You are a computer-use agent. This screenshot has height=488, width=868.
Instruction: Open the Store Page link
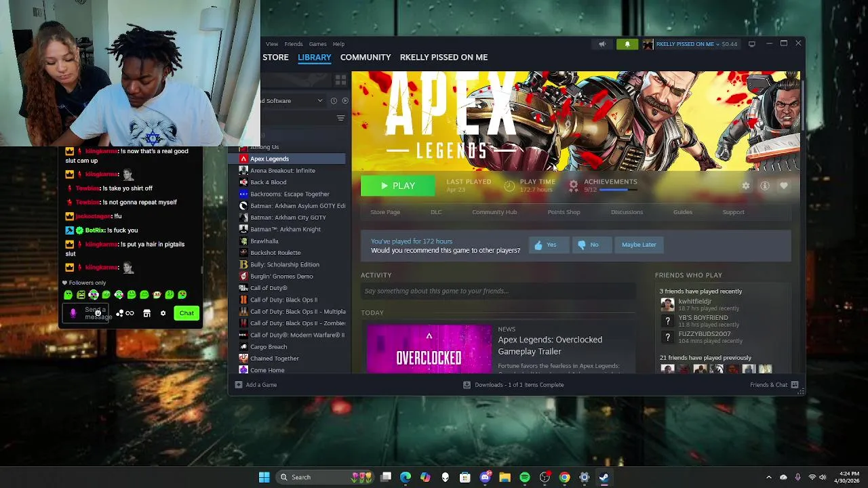385,212
